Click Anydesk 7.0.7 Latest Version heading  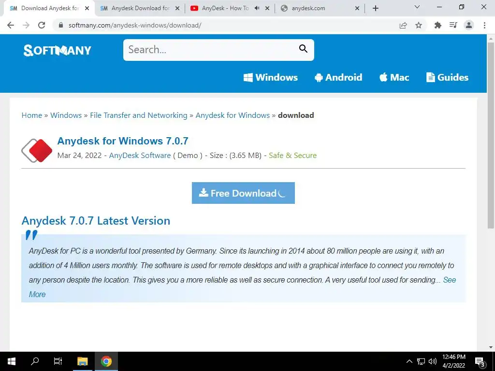[x=96, y=220]
